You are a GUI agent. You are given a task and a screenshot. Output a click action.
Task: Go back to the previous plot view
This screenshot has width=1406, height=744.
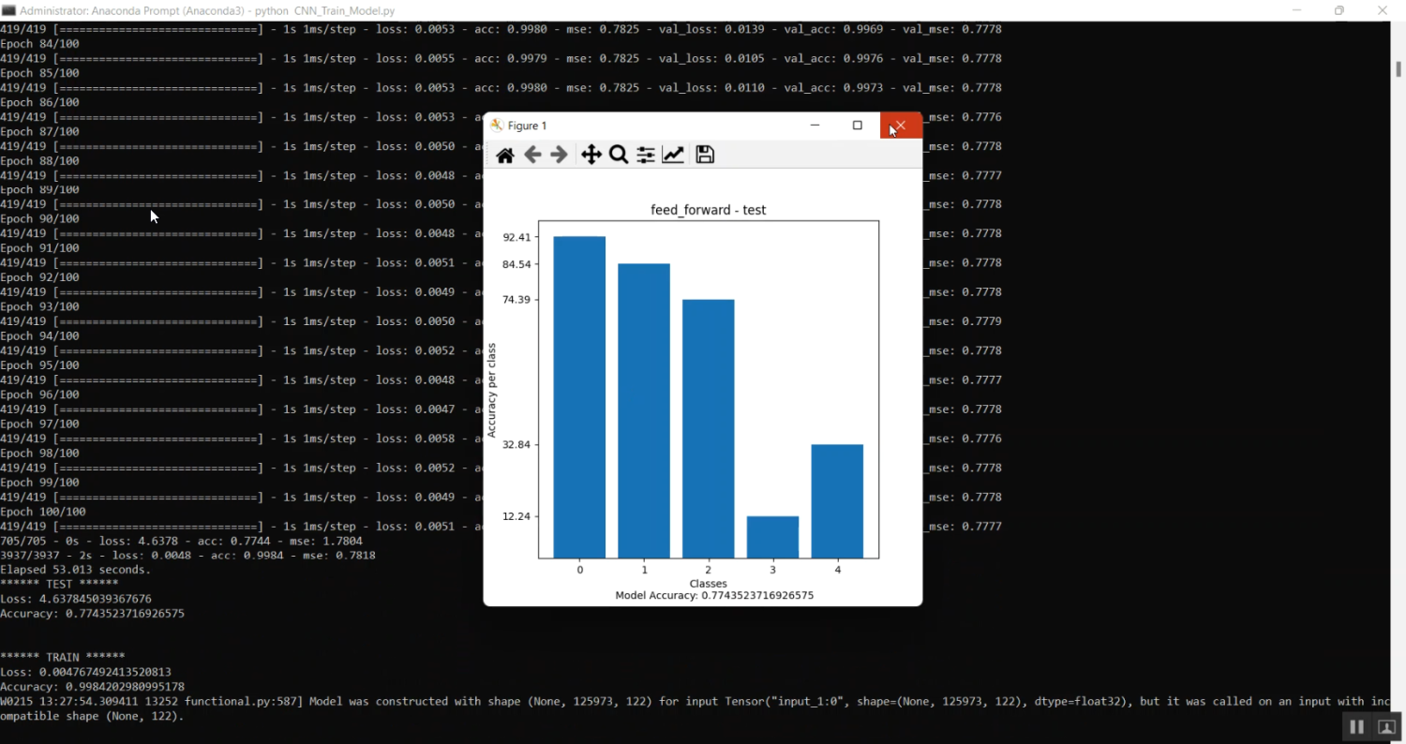(x=532, y=156)
